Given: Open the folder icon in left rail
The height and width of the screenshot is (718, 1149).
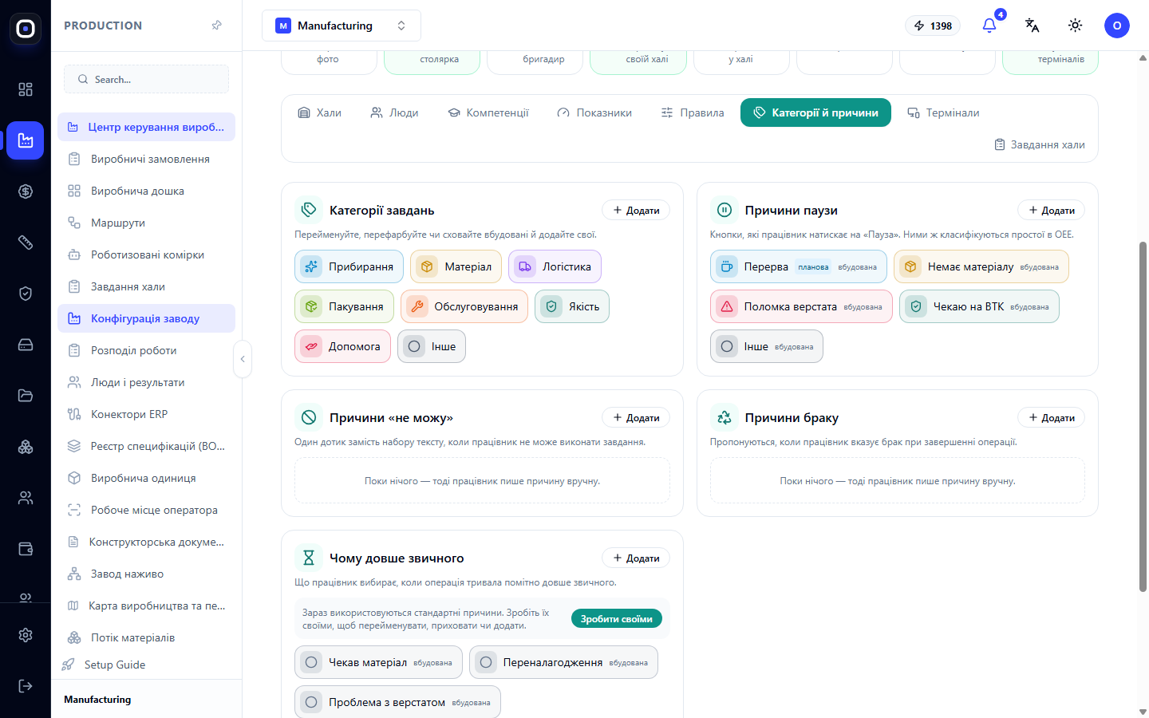Looking at the screenshot, I should (x=26, y=396).
